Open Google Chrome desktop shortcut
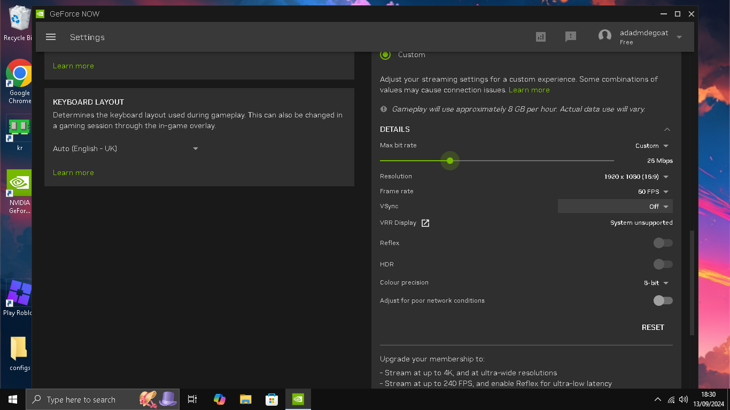This screenshot has height=410, width=730. [19, 81]
